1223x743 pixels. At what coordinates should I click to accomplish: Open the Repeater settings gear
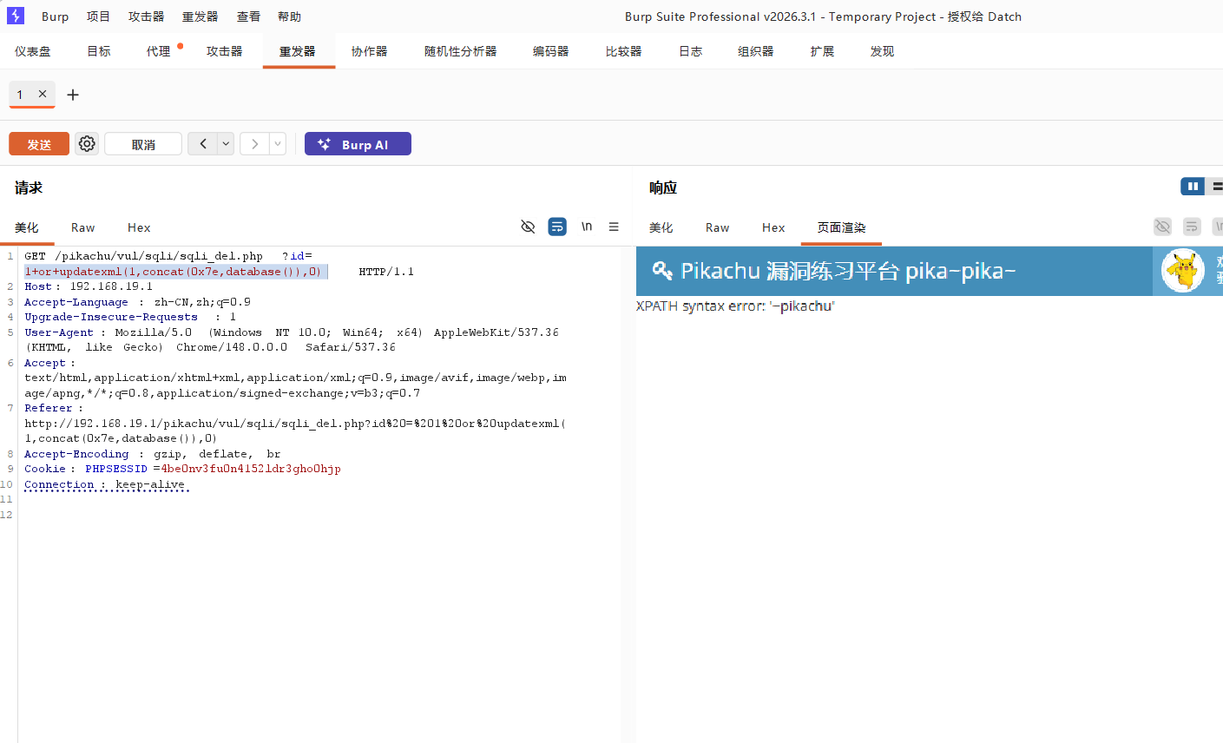pyautogui.click(x=87, y=144)
